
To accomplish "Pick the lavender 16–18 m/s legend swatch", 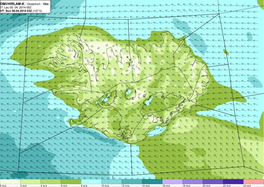I will click(x=173, y=182).
